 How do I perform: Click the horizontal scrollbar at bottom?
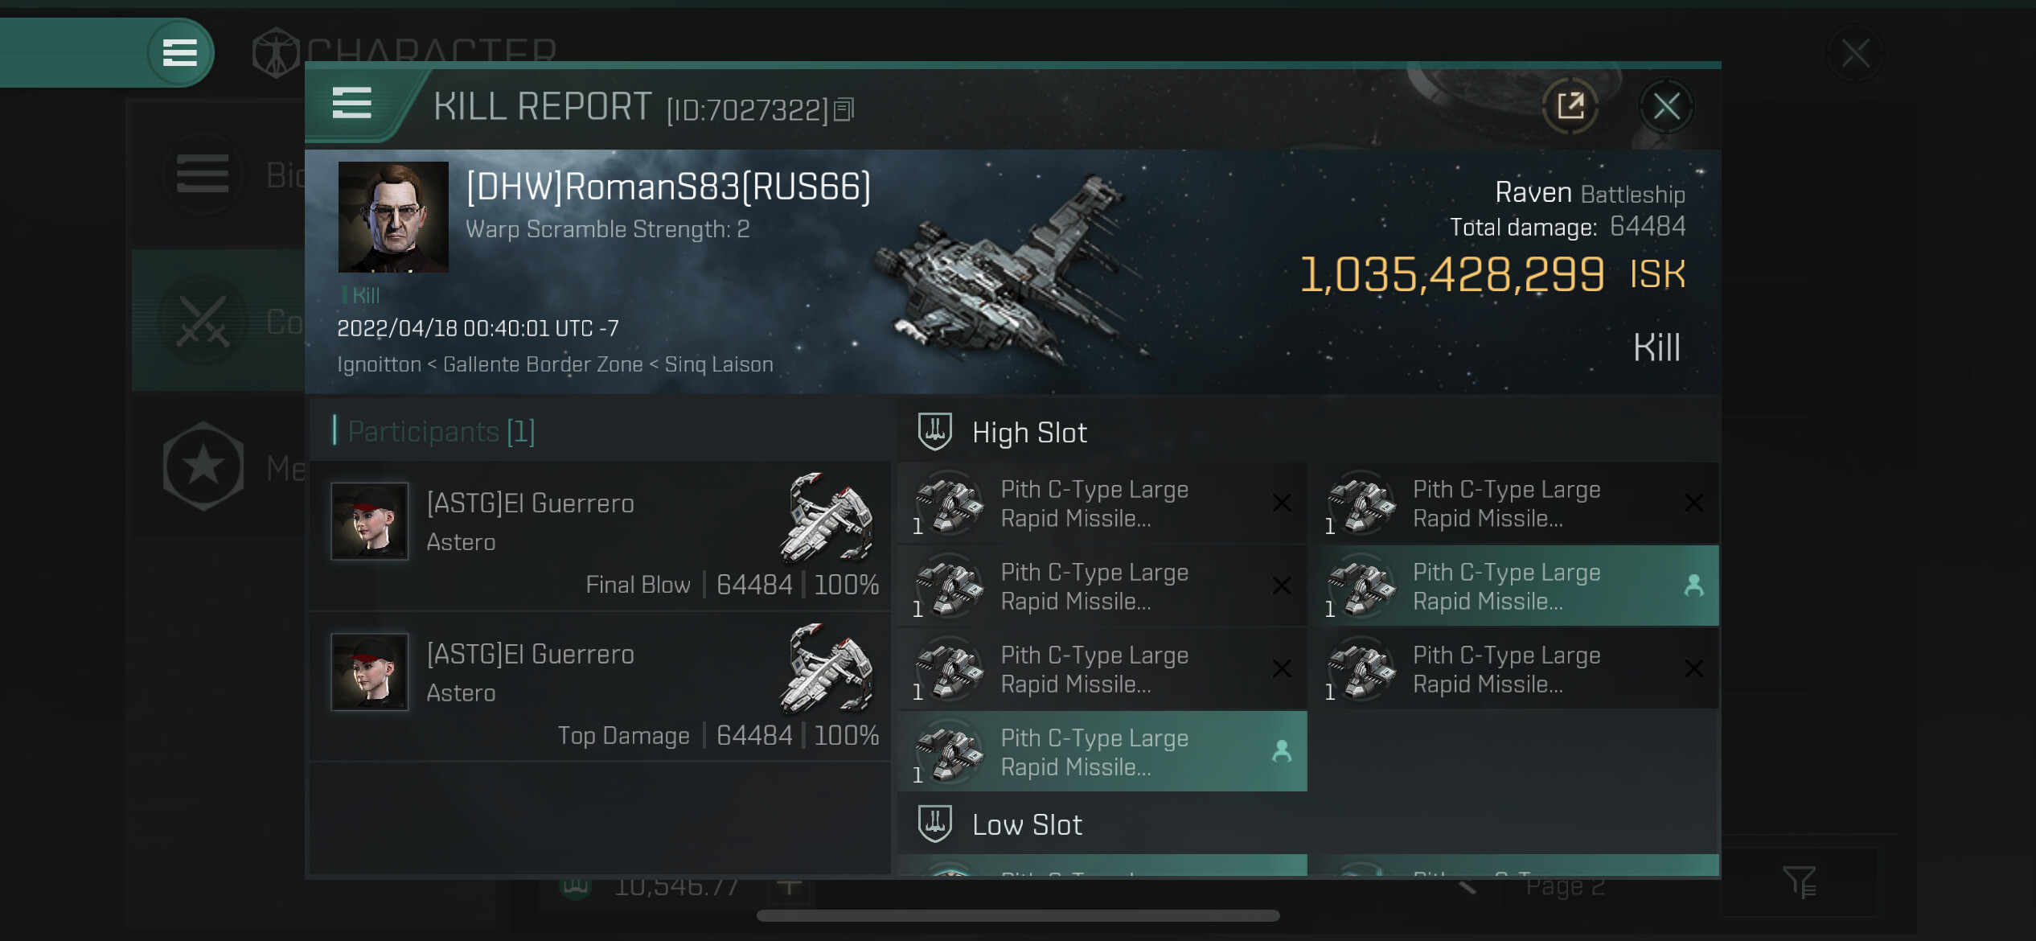tap(1018, 915)
